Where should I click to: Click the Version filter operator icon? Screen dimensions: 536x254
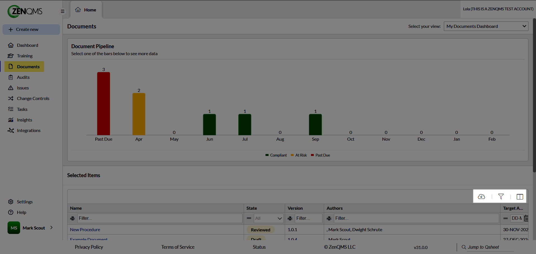pos(290,218)
